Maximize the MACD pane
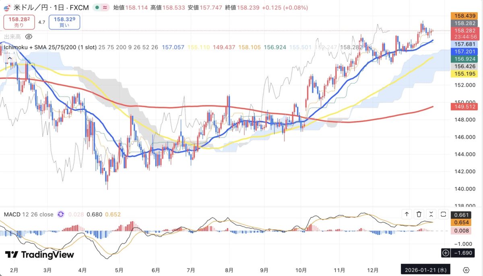Image resolution: width=483 pixels, height=276 pixels. pos(443,214)
